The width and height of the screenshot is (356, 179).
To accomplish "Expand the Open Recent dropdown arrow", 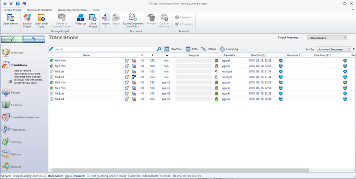I will tap(10, 27).
